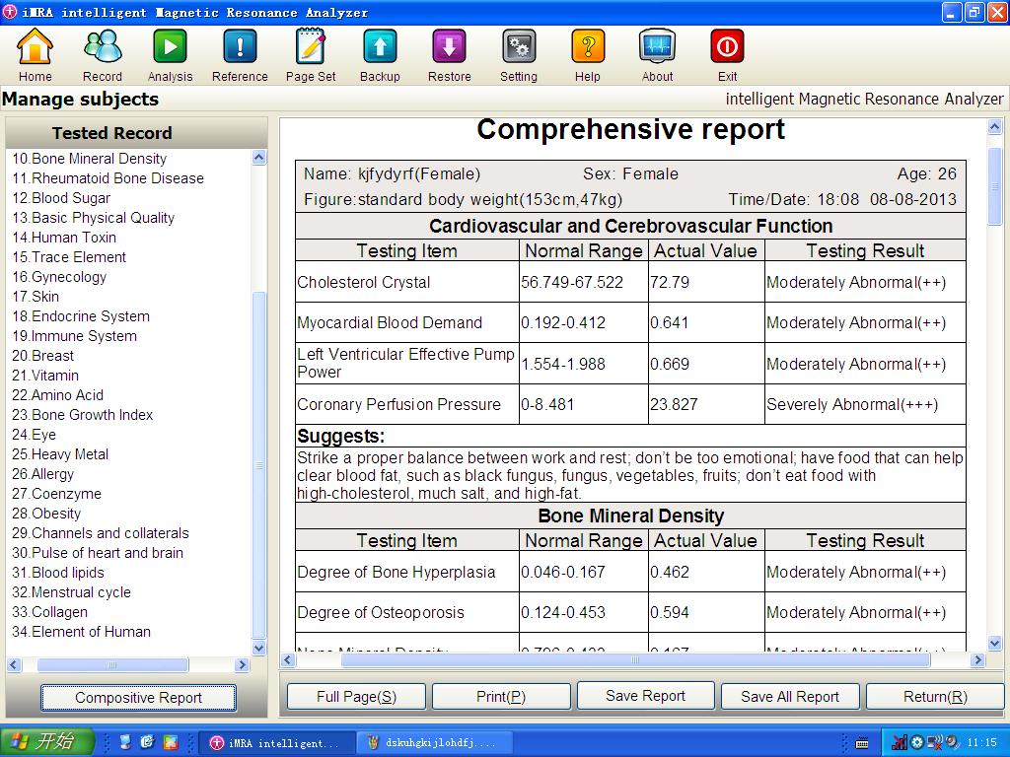Select 21.Vitamin record

pyautogui.click(x=45, y=376)
